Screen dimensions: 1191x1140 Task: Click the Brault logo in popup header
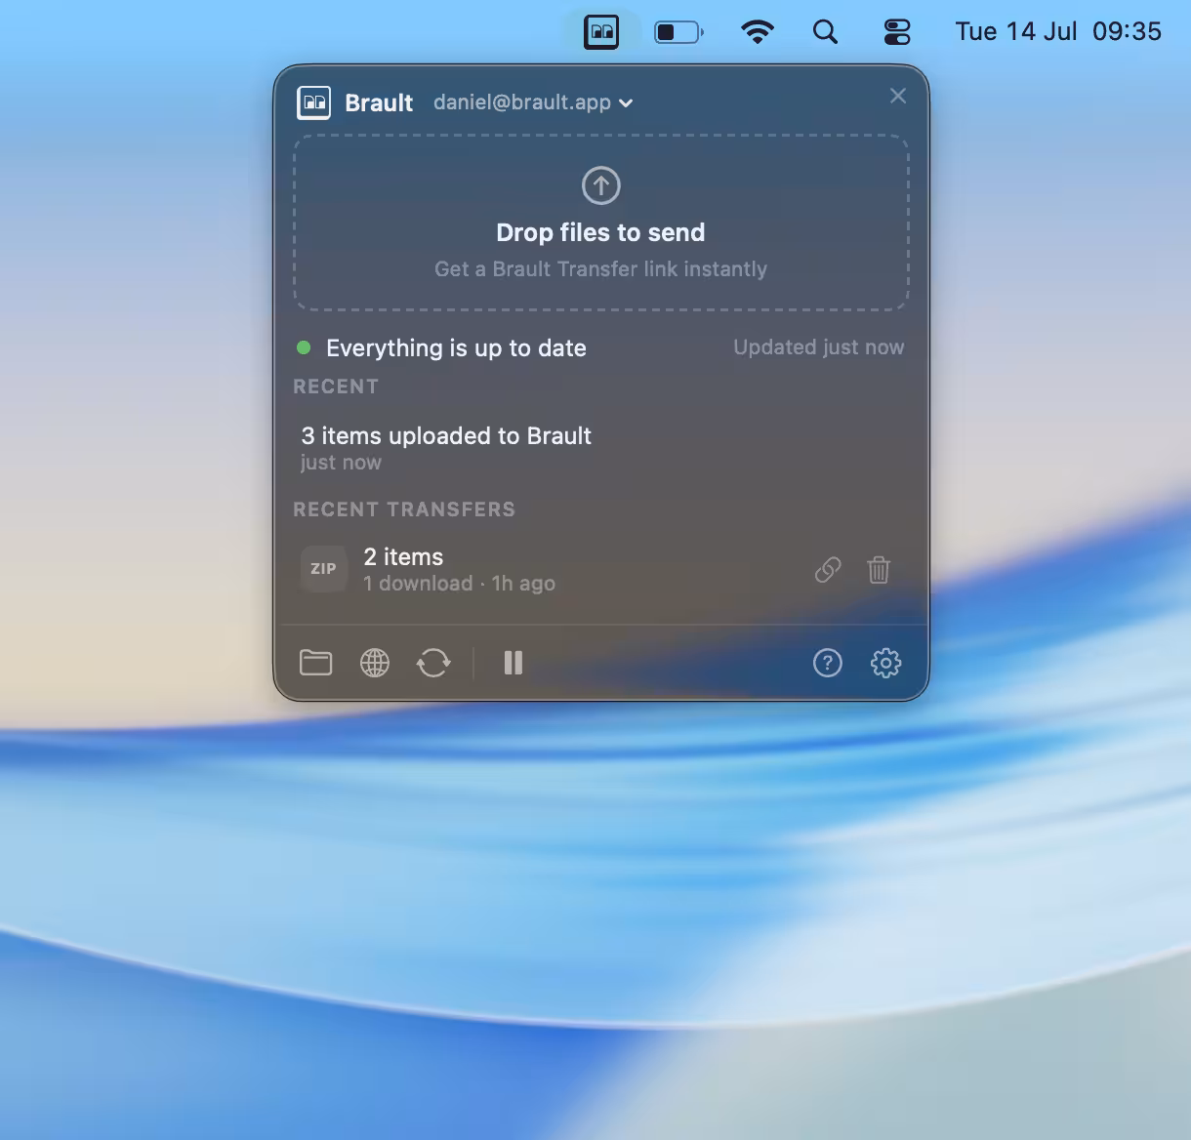314,102
